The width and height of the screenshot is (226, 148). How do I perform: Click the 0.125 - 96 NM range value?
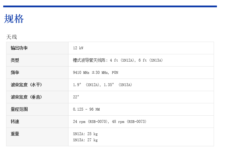(x=86, y=109)
